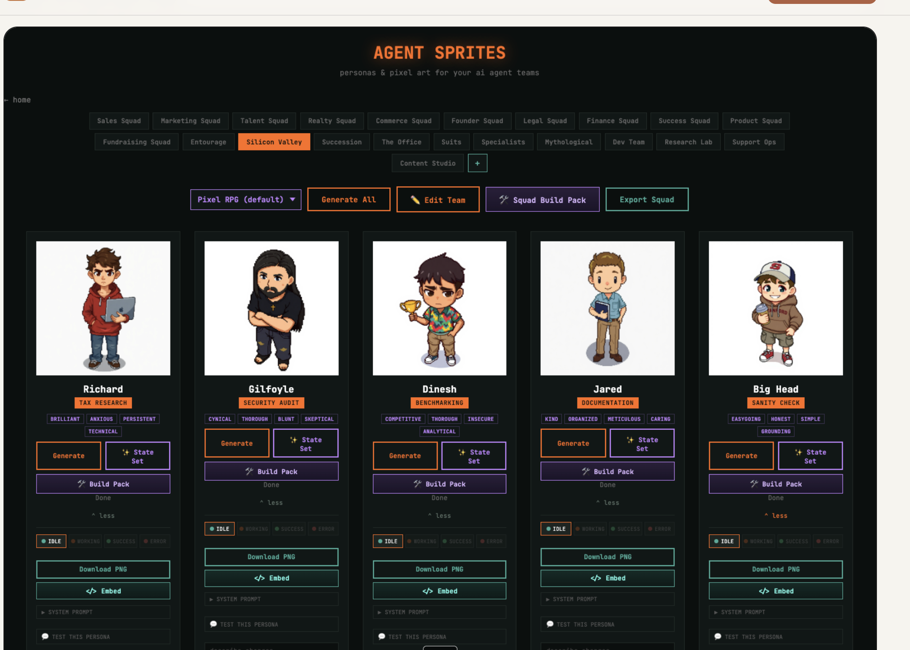Viewport: 910px width, 650px height.
Task: Click chat bubble icon for Big Head's persona test
Action: pos(718,637)
